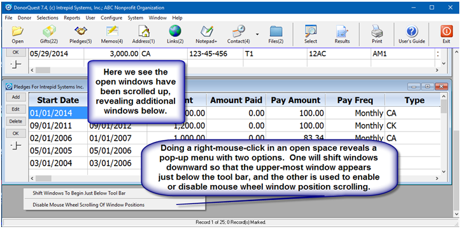461x229 pixels.
Task: Select the 09/01/2011 start date cell
Action: 58,126
